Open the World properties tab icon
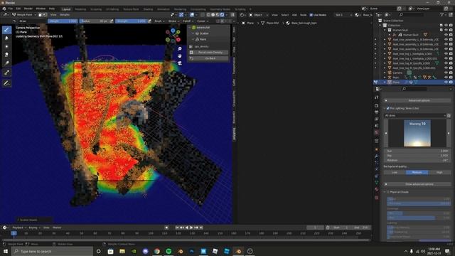 click(x=376, y=132)
